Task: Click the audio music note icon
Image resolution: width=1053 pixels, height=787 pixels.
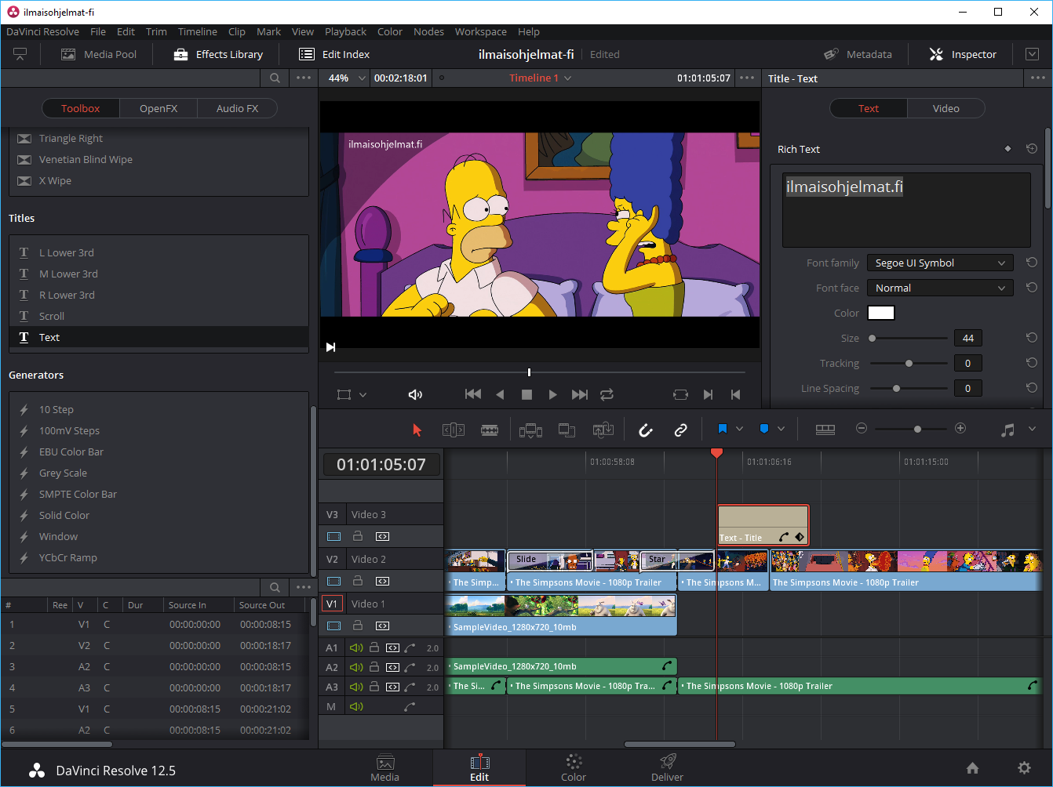Action: click(1008, 430)
